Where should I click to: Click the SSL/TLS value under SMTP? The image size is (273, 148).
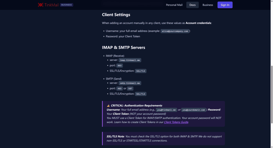pyautogui.click(x=141, y=94)
